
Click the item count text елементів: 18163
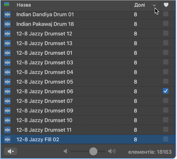pyautogui.click(x=150, y=152)
